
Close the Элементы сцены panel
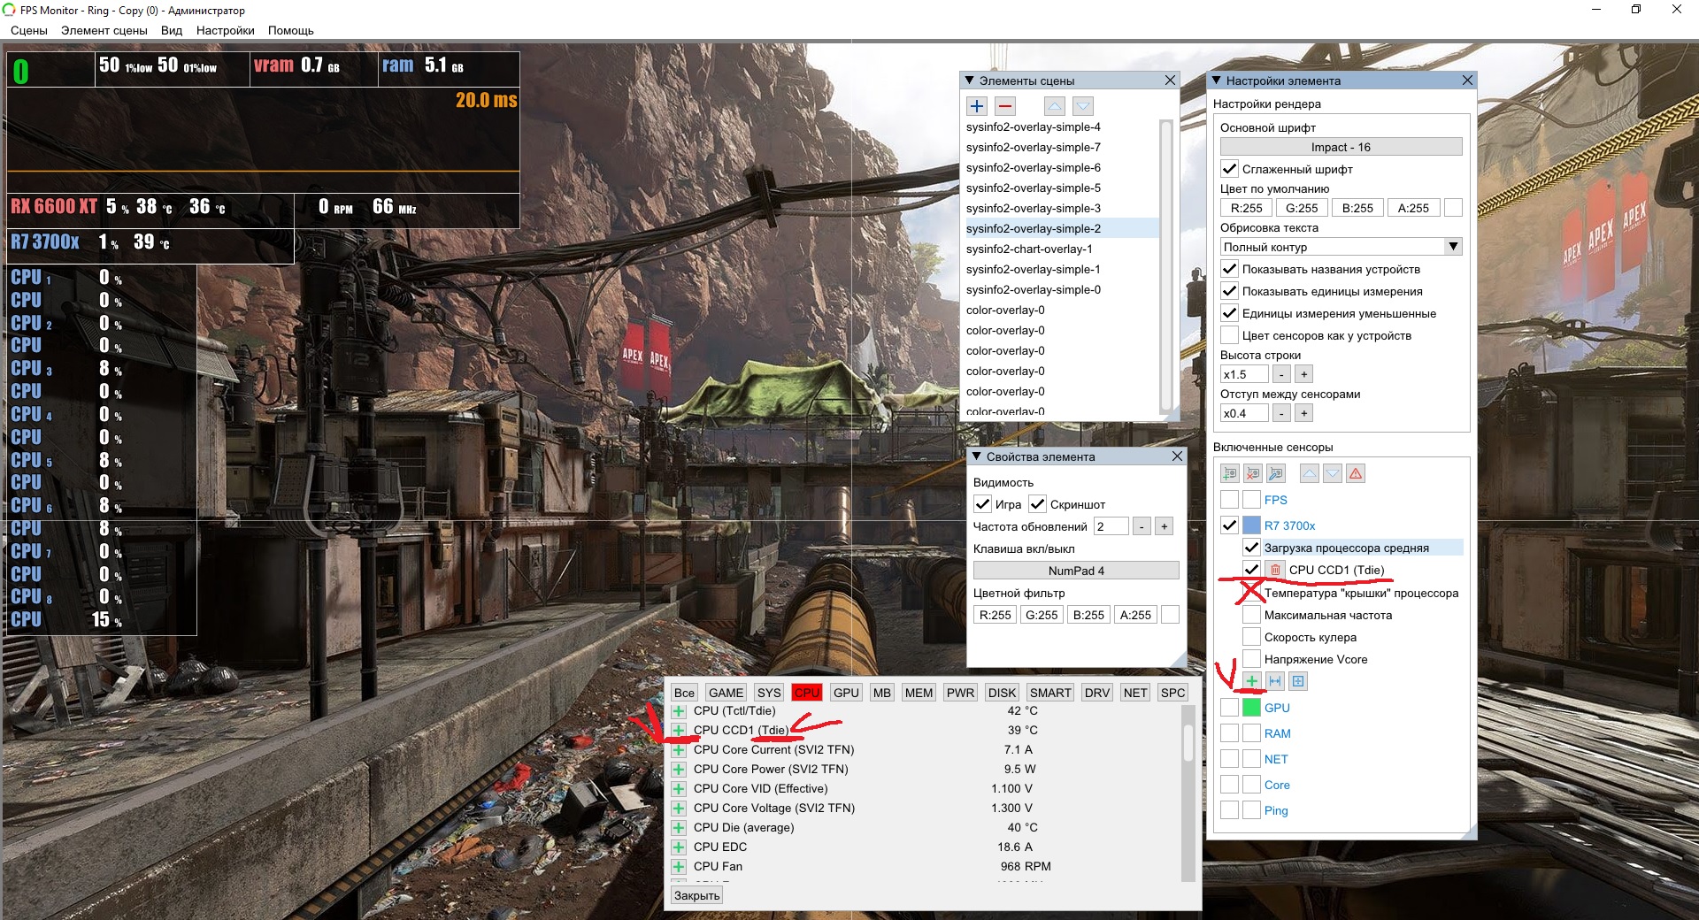pos(1170,80)
